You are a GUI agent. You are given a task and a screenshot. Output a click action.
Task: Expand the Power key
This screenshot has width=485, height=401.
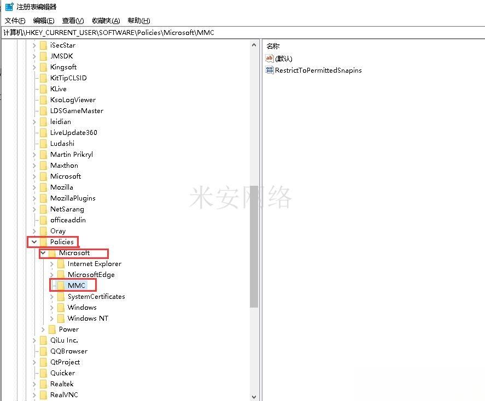[x=43, y=329]
